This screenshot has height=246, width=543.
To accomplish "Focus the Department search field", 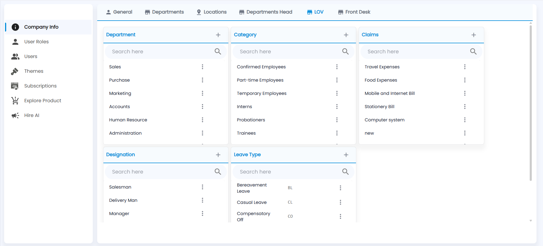I will 166,52.
